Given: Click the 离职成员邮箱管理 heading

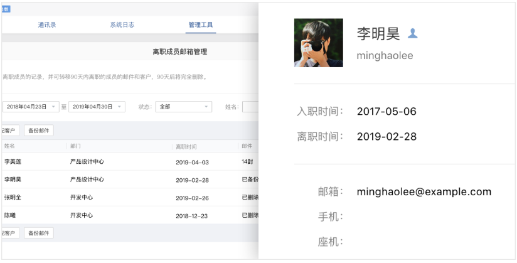Looking at the screenshot, I should 180,52.
